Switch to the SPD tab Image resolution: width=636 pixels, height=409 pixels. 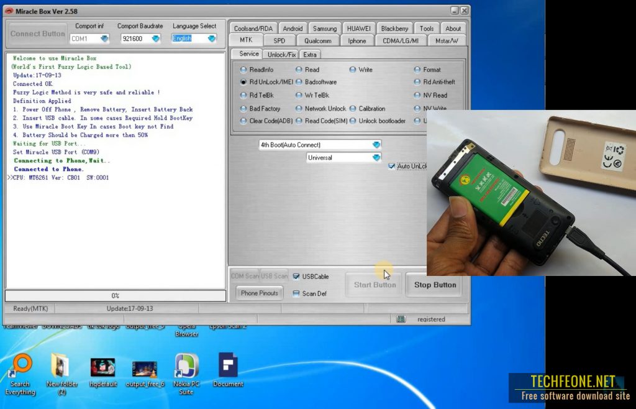coord(279,40)
